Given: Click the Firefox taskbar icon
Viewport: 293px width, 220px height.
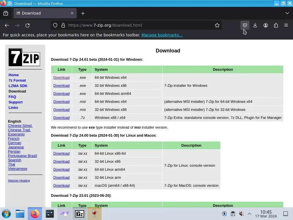Looking at the screenshot, I should click(35, 214).
